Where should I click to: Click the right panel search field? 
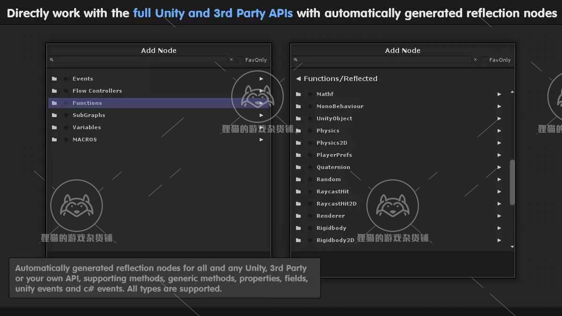coord(384,60)
